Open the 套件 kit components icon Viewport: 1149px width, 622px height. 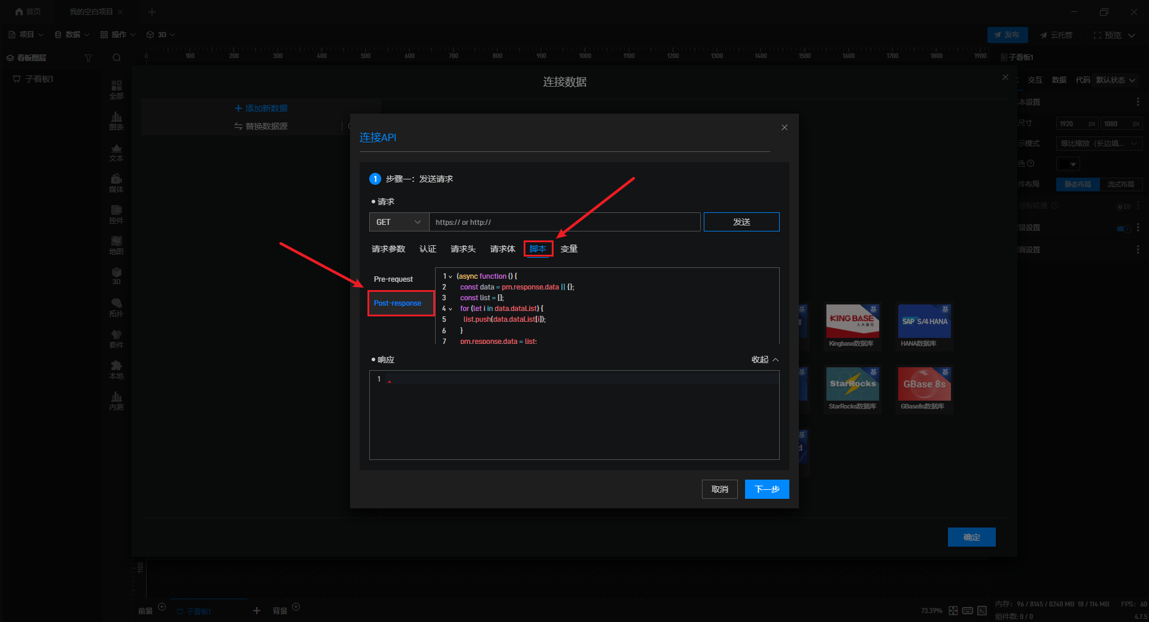tap(117, 339)
